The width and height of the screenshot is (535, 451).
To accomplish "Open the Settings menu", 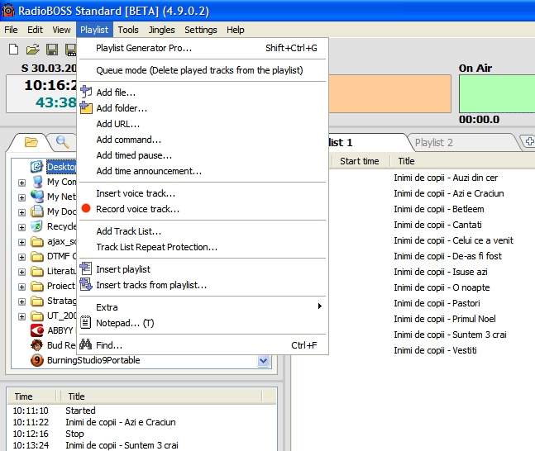I will coord(201,30).
